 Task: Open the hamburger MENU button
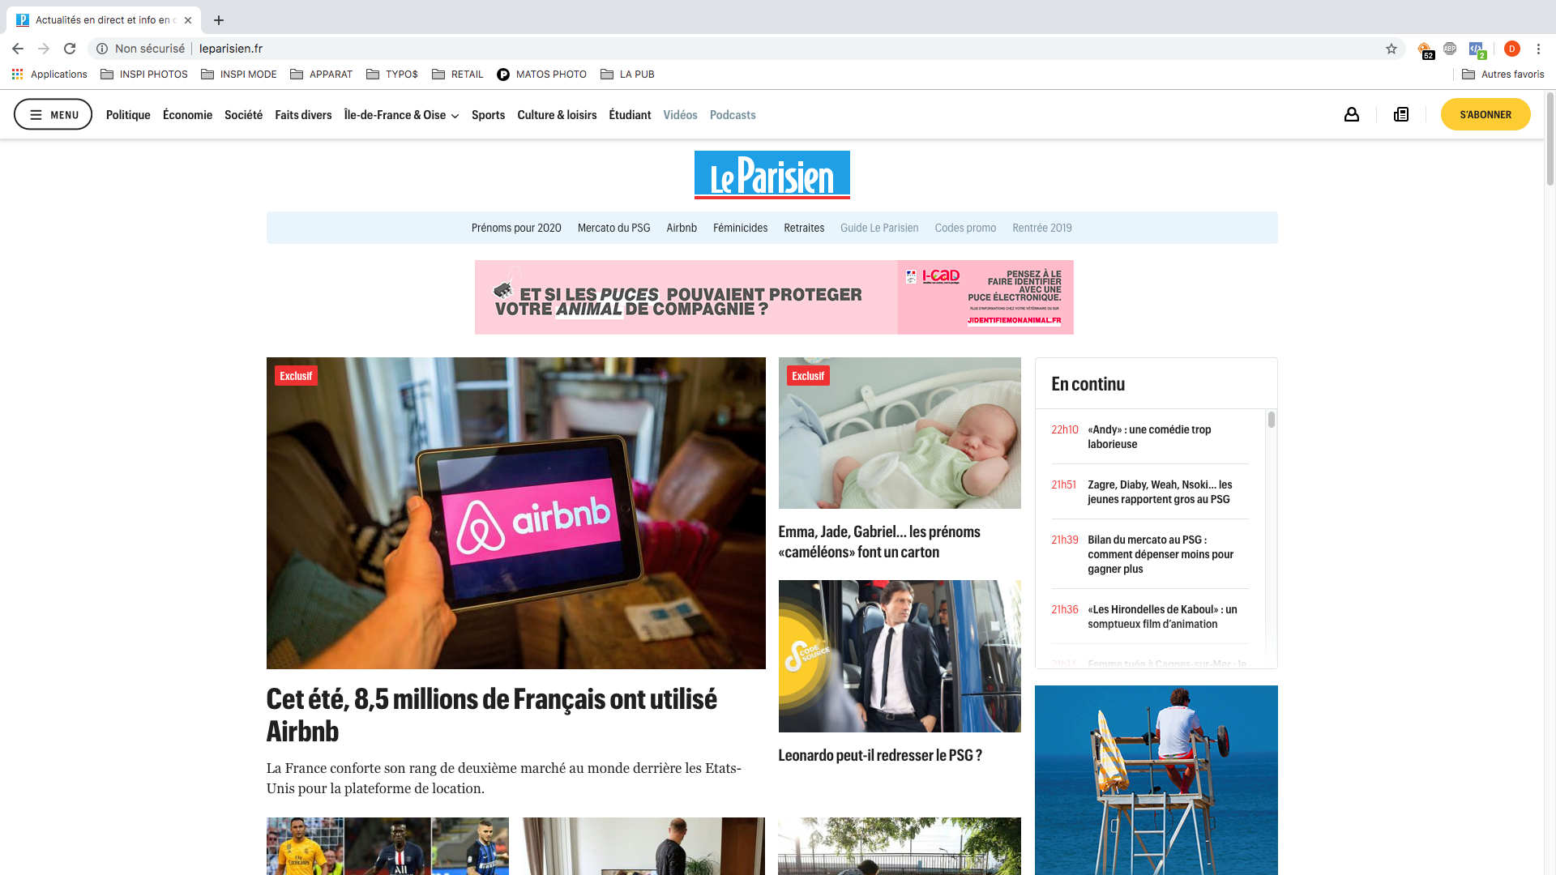coord(53,114)
